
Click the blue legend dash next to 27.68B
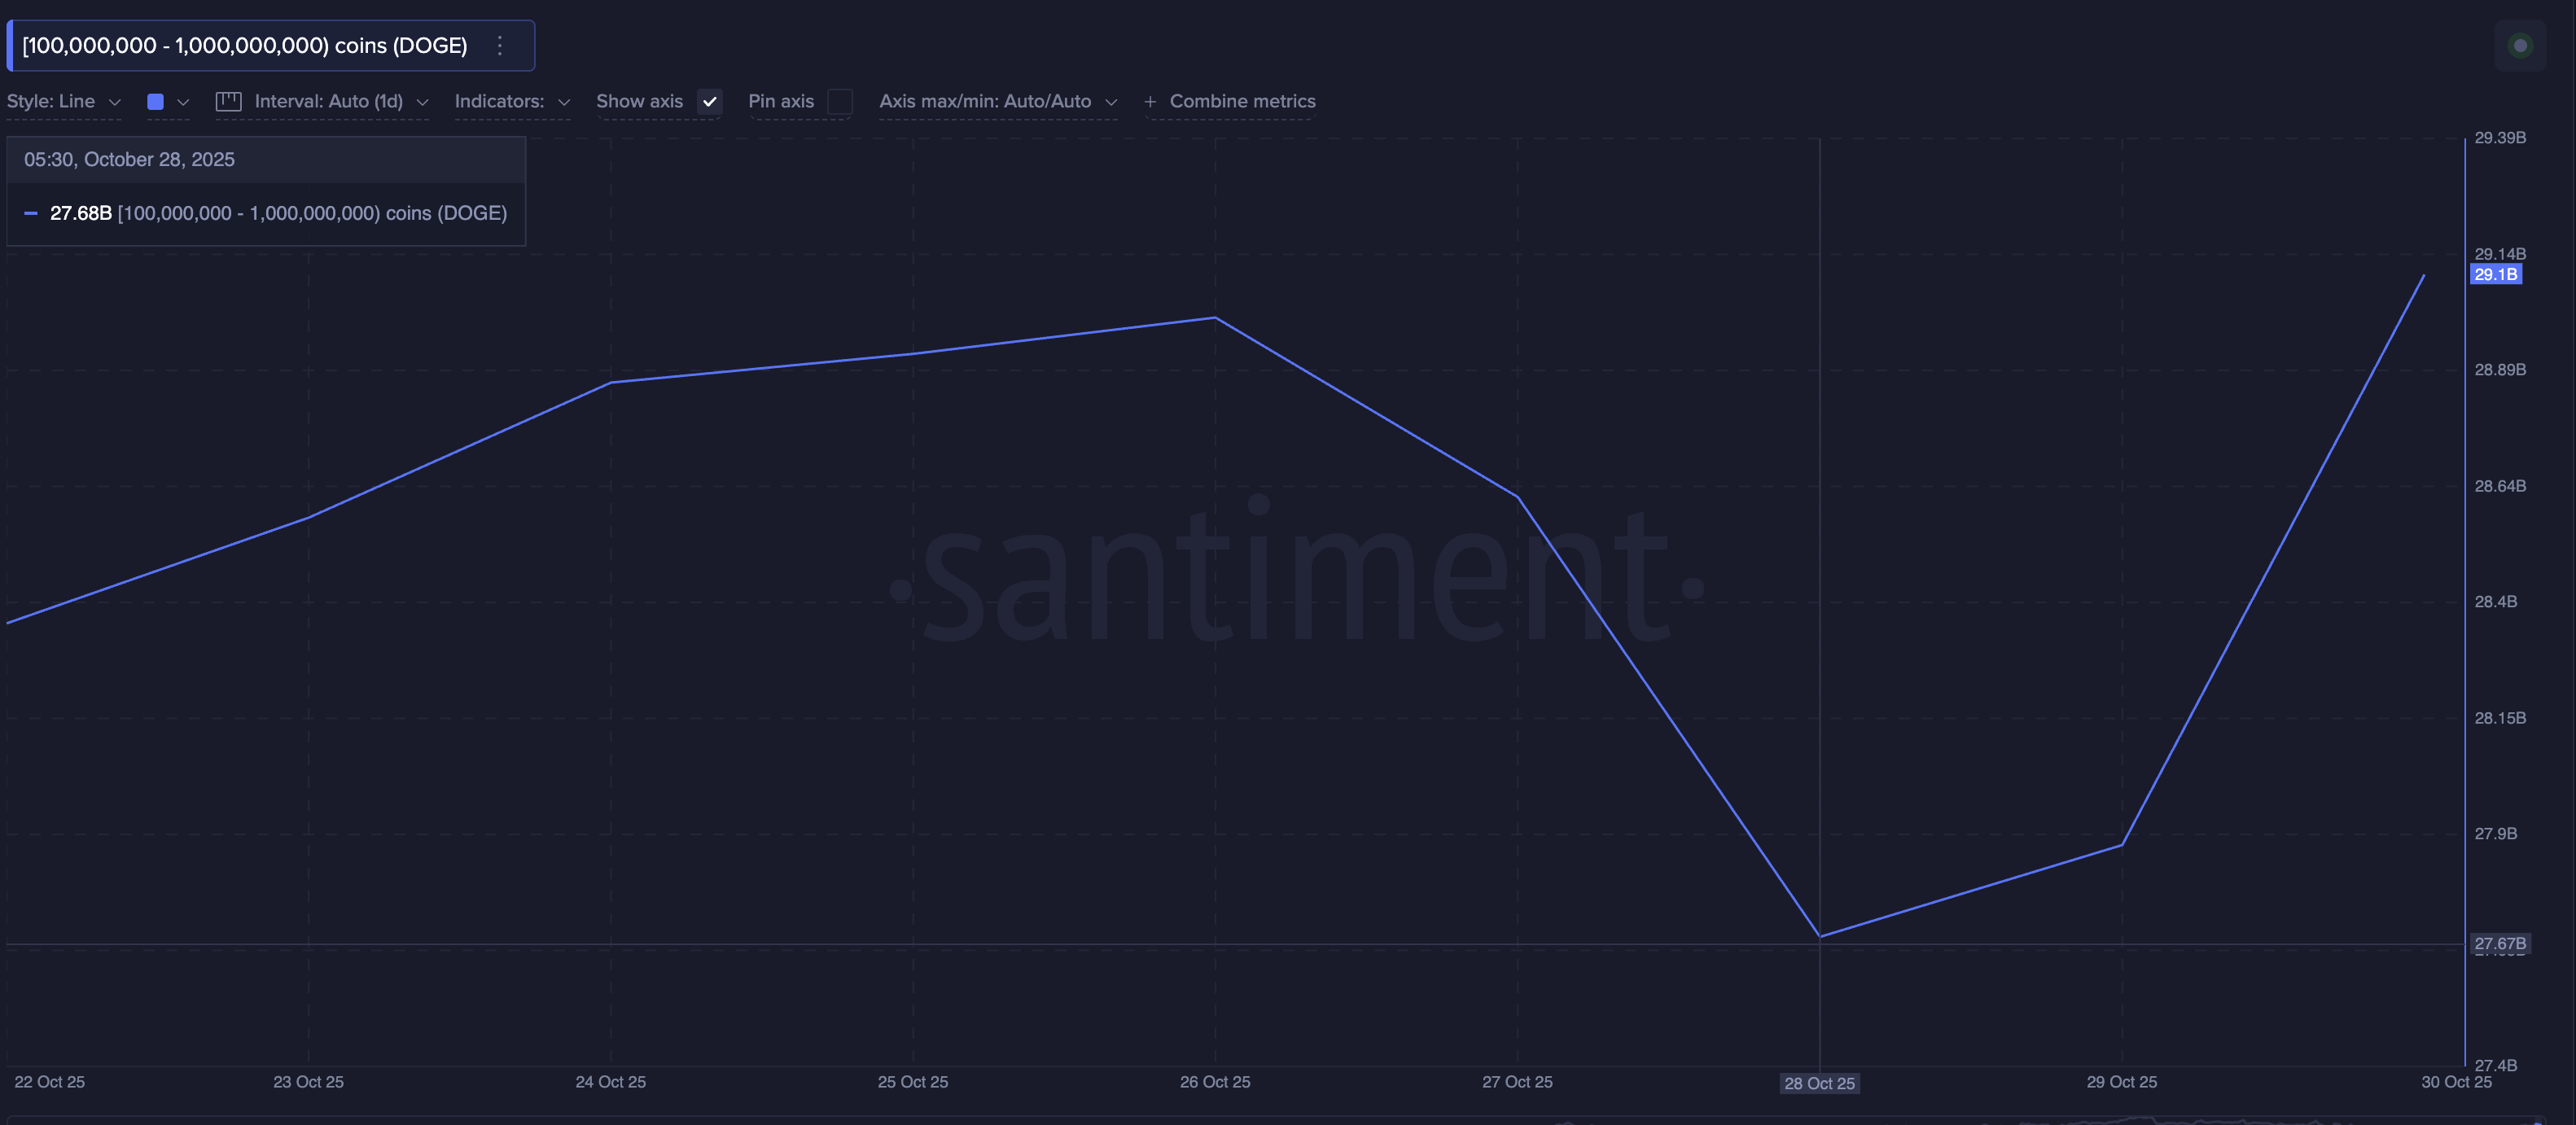tap(31, 213)
